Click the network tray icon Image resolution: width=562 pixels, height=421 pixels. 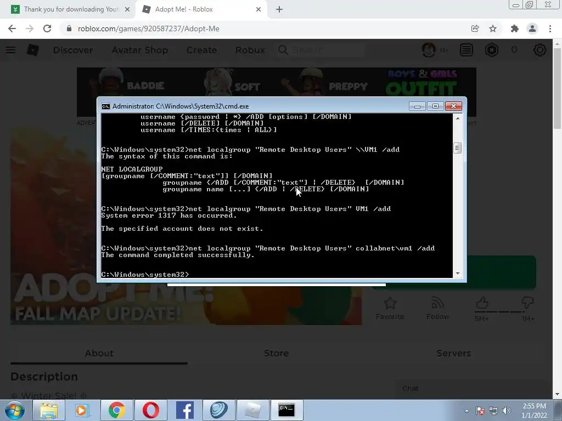[x=493, y=411]
